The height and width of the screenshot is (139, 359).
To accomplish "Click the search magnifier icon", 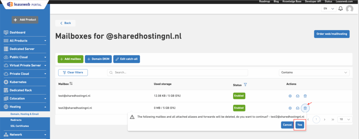I will tap(111, 73).
